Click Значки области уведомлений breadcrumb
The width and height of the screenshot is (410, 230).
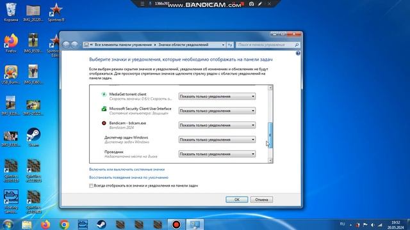pos(183,45)
